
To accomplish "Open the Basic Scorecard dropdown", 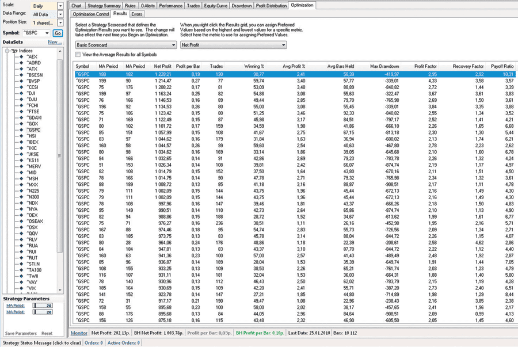I will [x=126, y=45].
